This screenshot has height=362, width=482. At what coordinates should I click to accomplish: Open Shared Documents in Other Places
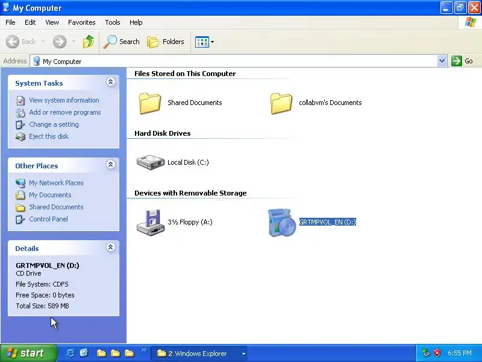[x=56, y=207]
